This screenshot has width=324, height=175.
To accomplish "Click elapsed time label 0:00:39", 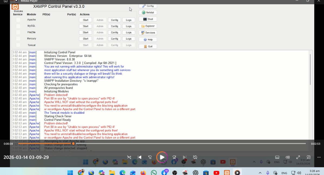I will (8, 144).
